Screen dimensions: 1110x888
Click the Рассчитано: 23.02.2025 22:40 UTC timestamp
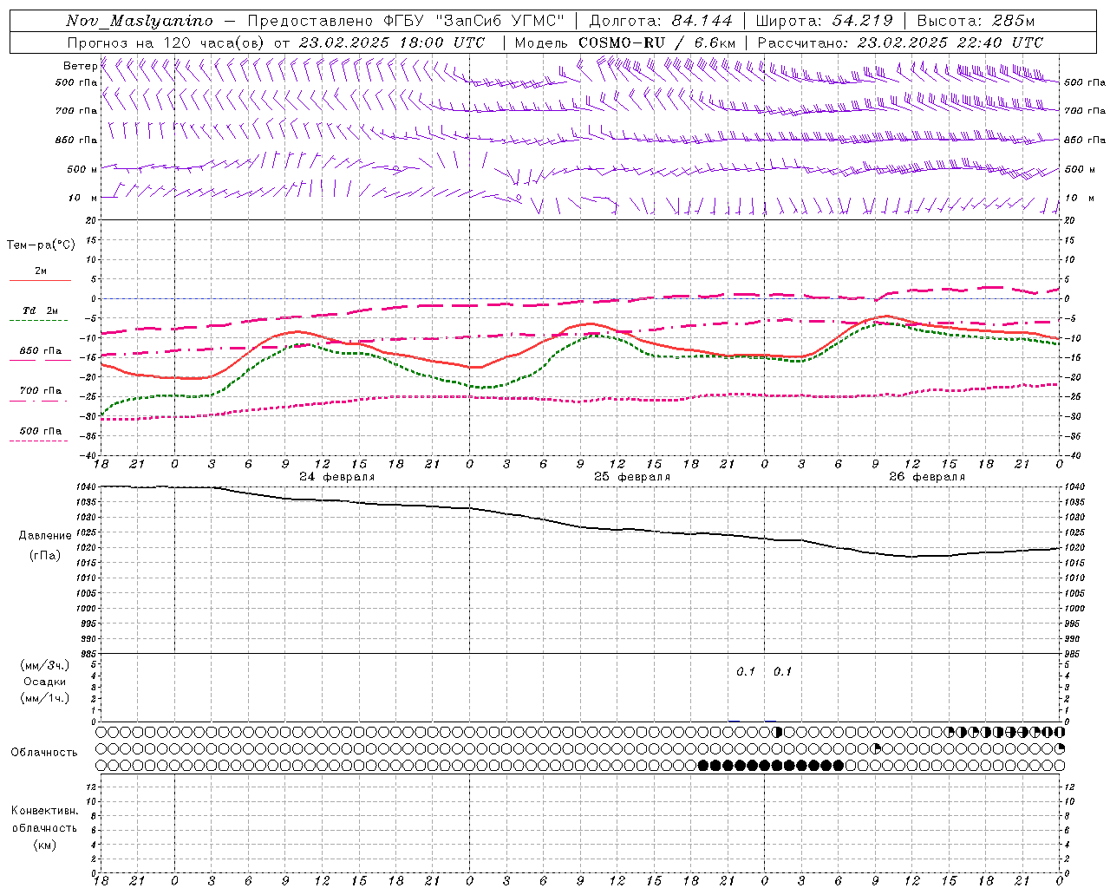tap(900, 42)
